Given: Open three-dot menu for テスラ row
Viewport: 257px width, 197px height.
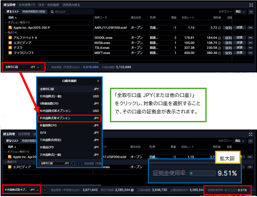Looking at the screenshot, I should click(250, 48).
